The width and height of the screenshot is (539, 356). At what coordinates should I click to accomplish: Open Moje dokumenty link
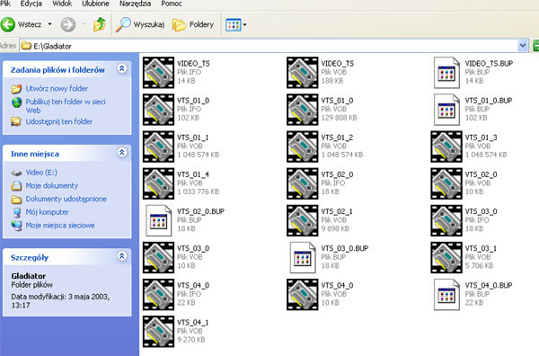pyautogui.click(x=52, y=186)
